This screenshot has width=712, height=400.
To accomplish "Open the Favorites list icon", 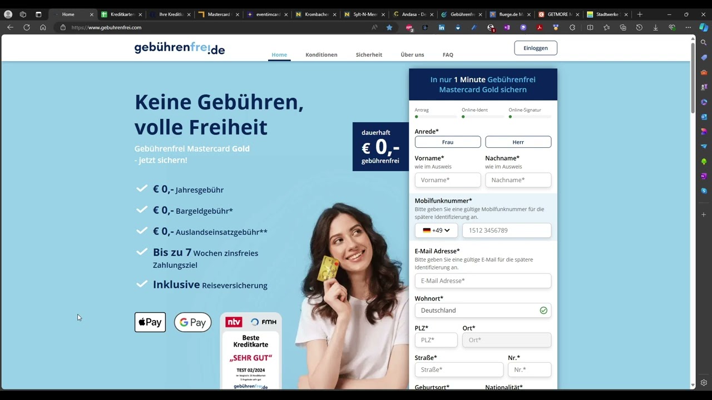I will (606, 27).
